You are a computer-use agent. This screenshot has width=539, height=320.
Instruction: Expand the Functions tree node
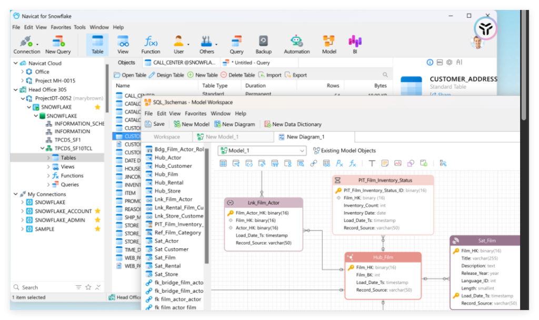[x=48, y=175]
